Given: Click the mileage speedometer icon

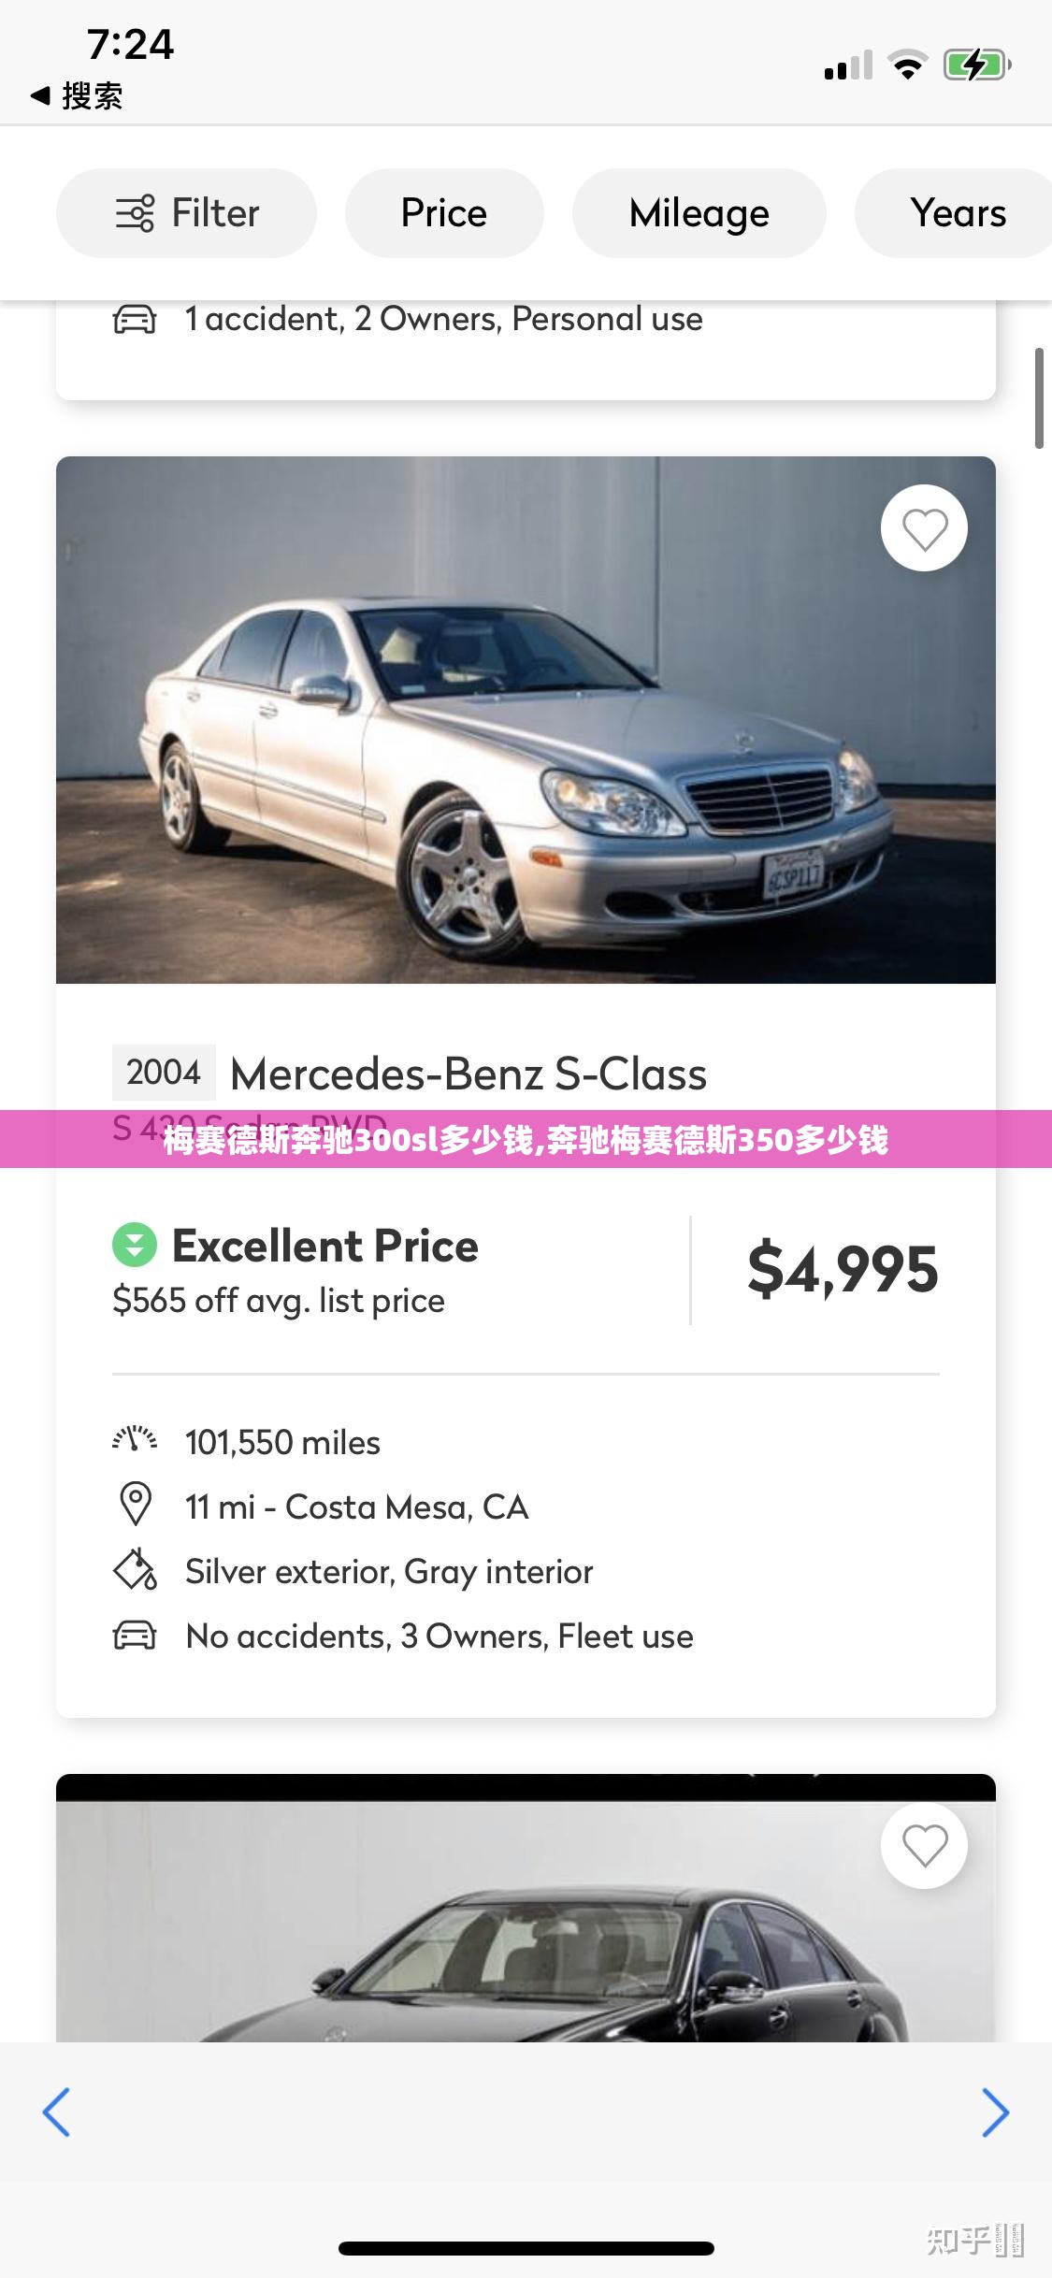Looking at the screenshot, I should coord(135,1441).
